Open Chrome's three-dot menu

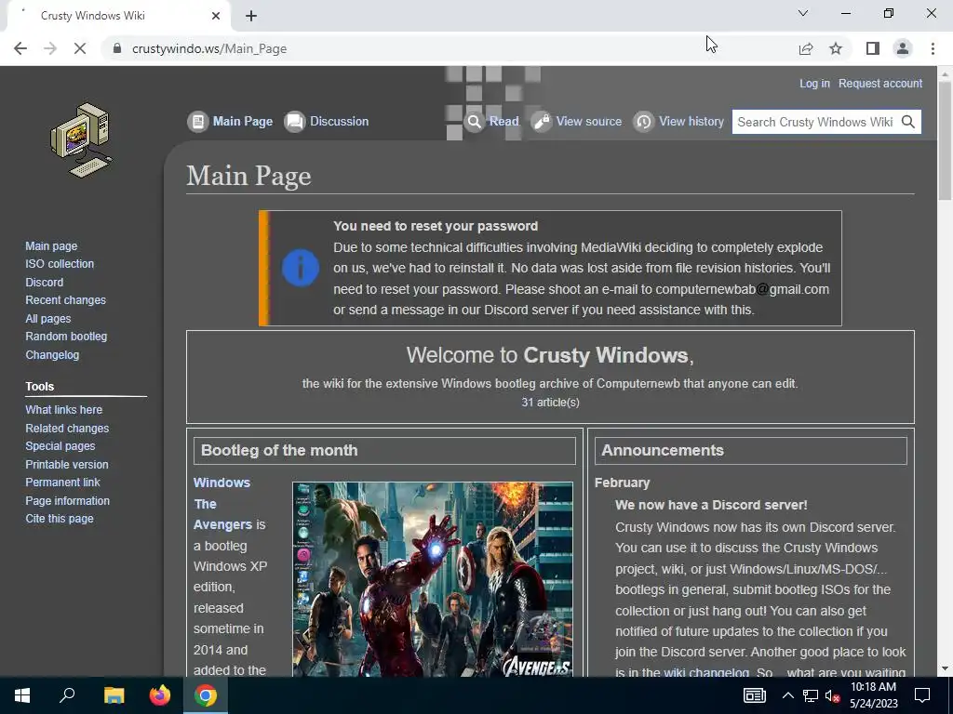point(933,48)
